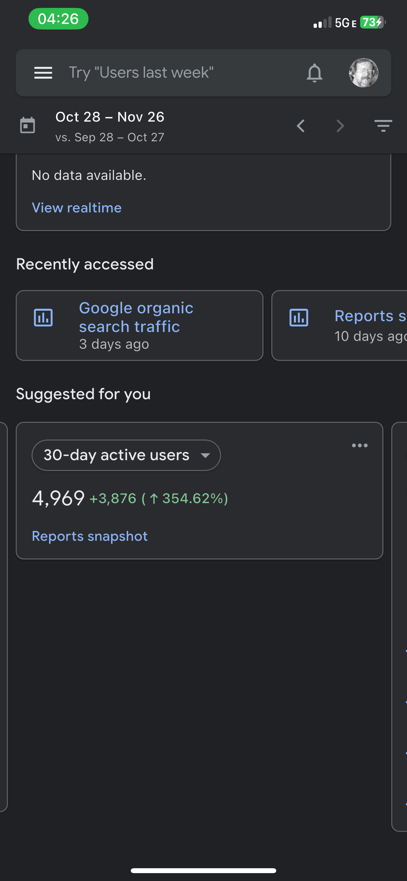Tap the green 04:26 status bar pill
The image size is (407, 881).
pyautogui.click(x=58, y=19)
